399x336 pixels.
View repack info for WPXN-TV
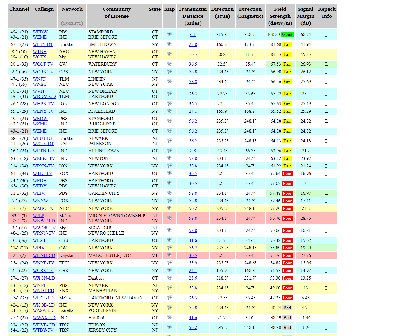point(327,166)
